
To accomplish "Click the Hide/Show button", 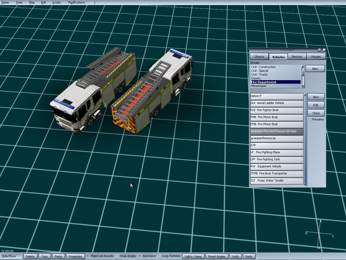I will click(x=12, y=256).
